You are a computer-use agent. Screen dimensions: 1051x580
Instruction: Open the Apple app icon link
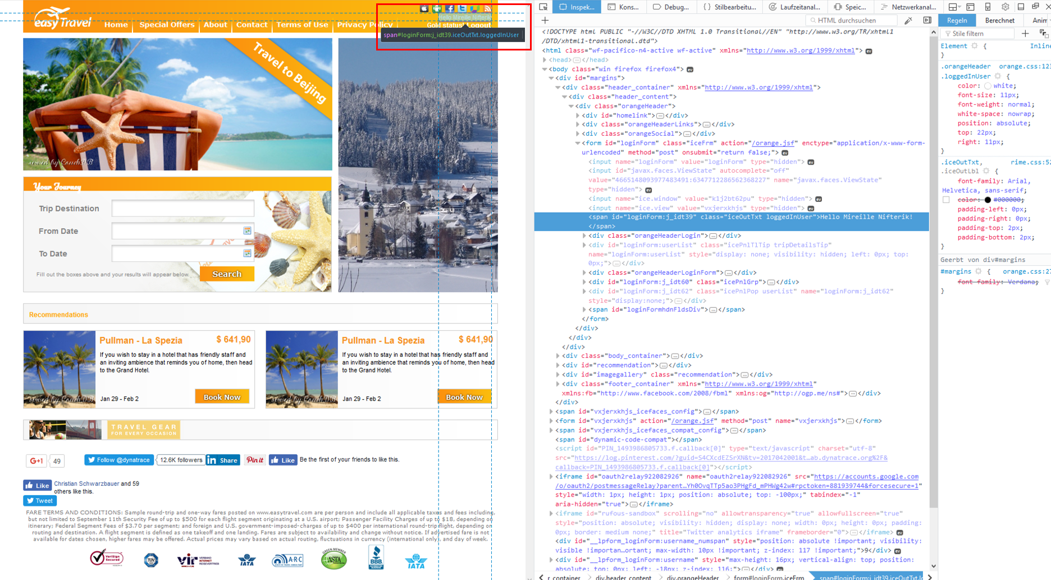coord(424,8)
